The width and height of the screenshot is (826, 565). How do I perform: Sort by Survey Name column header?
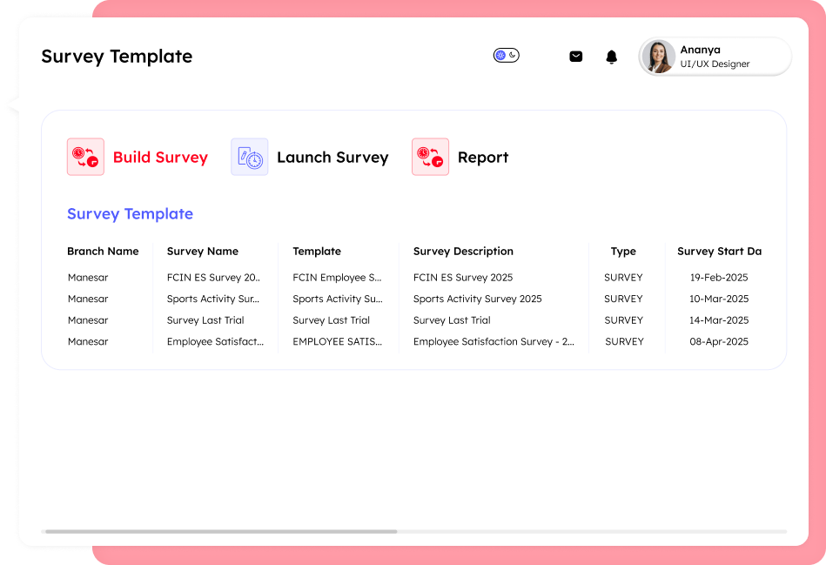click(203, 252)
